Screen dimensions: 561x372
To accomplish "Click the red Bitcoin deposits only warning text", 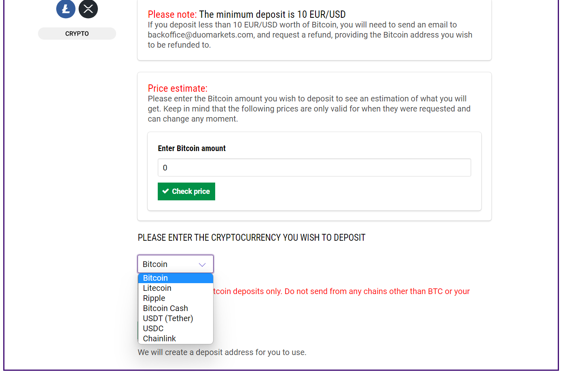I will [x=341, y=291].
